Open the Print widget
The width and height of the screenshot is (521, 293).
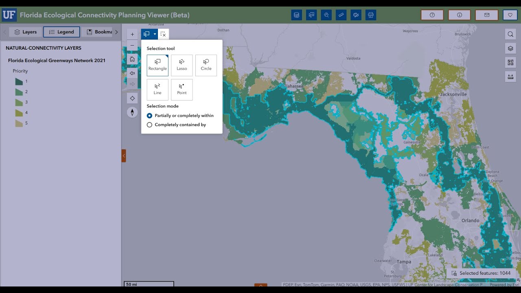coord(370,15)
